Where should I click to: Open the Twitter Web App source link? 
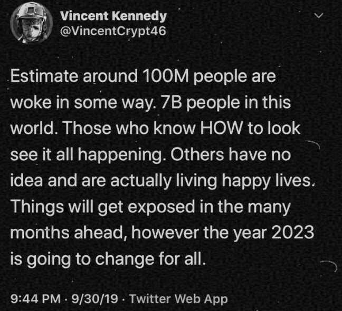pos(178,299)
